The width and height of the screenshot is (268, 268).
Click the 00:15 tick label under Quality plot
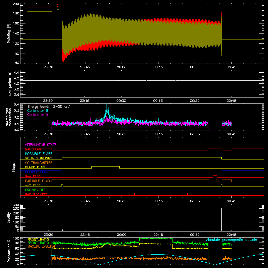[158, 235]
